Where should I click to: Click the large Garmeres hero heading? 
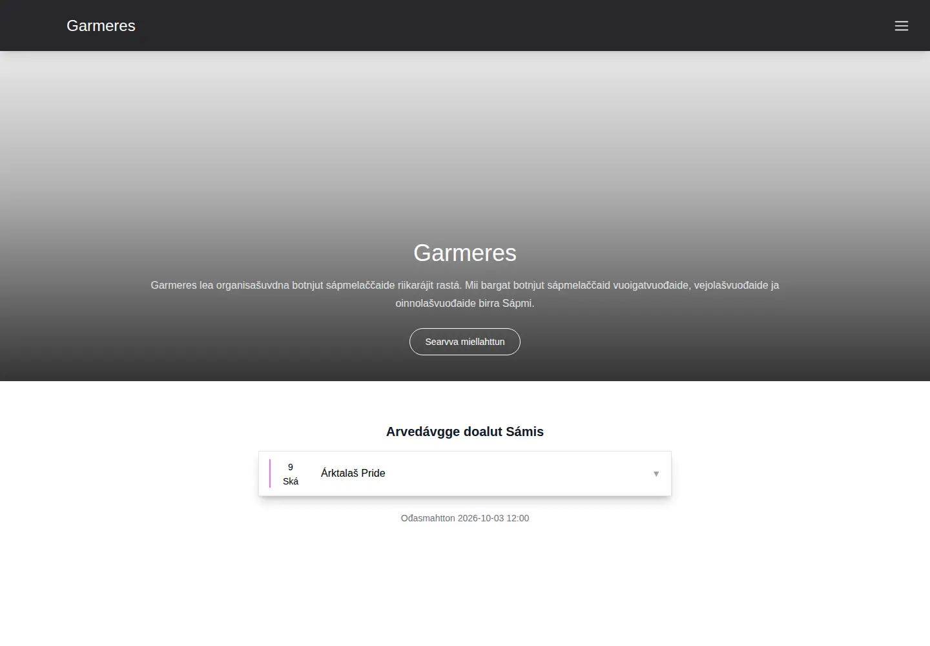point(465,253)
